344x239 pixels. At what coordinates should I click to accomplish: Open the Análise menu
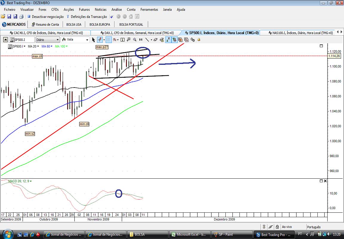click(x=117, y=10)
